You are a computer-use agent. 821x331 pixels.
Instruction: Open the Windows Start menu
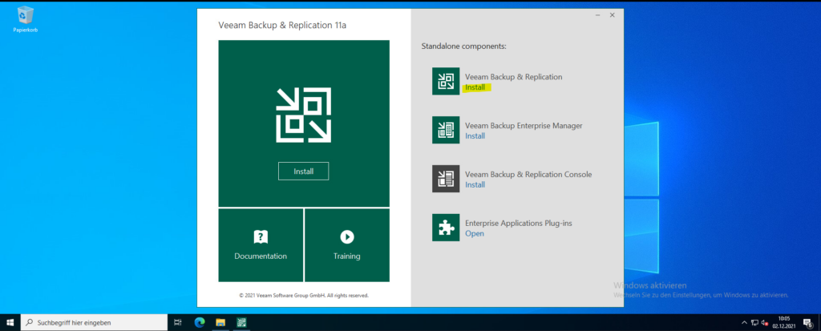tap(10, 322)
